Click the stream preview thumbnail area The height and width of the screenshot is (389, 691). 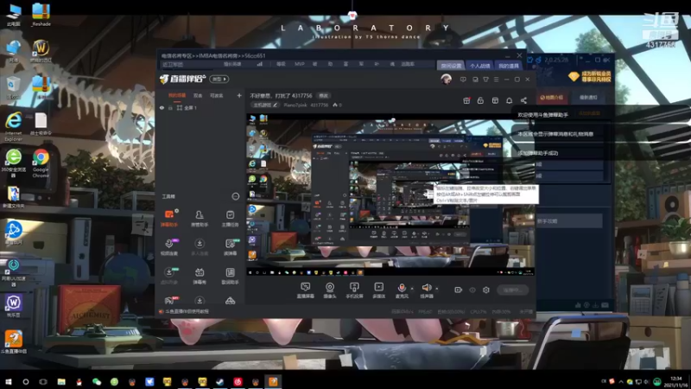[x=390, y=195]
